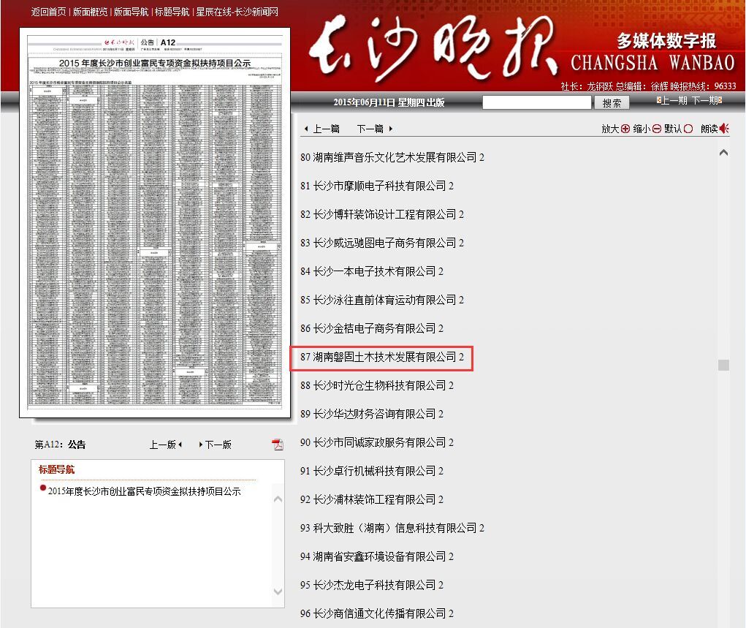Select row 89 长沙华达财务咨询有限公司
Screen dimensions: 746x628
372,415
